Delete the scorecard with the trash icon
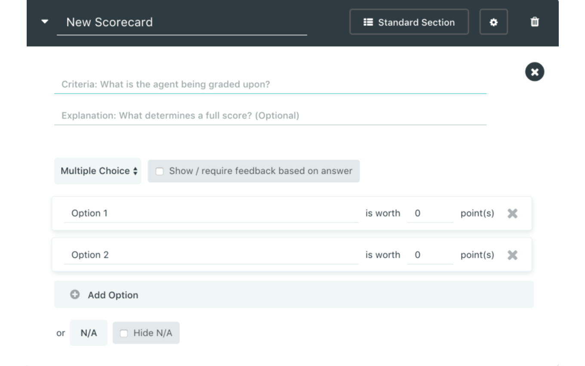585x366 pixels. pyautogui.click(x=535, y=22)
